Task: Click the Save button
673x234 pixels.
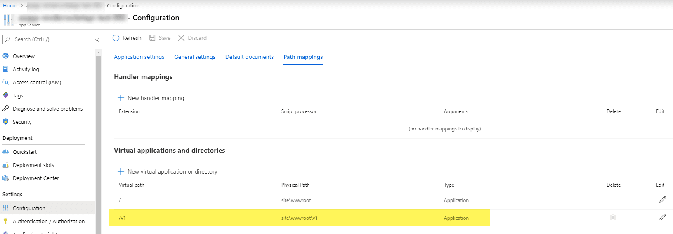Action: [x=160, y=38]
